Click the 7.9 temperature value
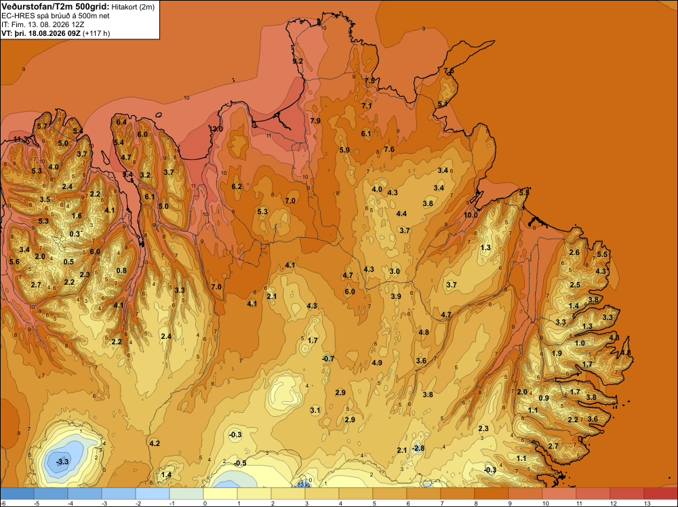The width and height of the screenshot is (678, 507). click(315, 121)
